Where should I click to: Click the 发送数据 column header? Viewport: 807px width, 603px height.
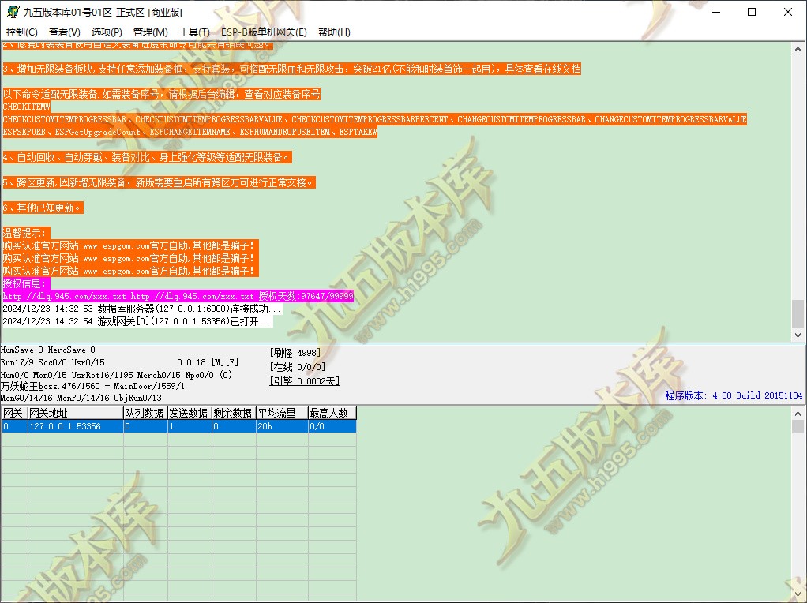click(x=190, y=413)
